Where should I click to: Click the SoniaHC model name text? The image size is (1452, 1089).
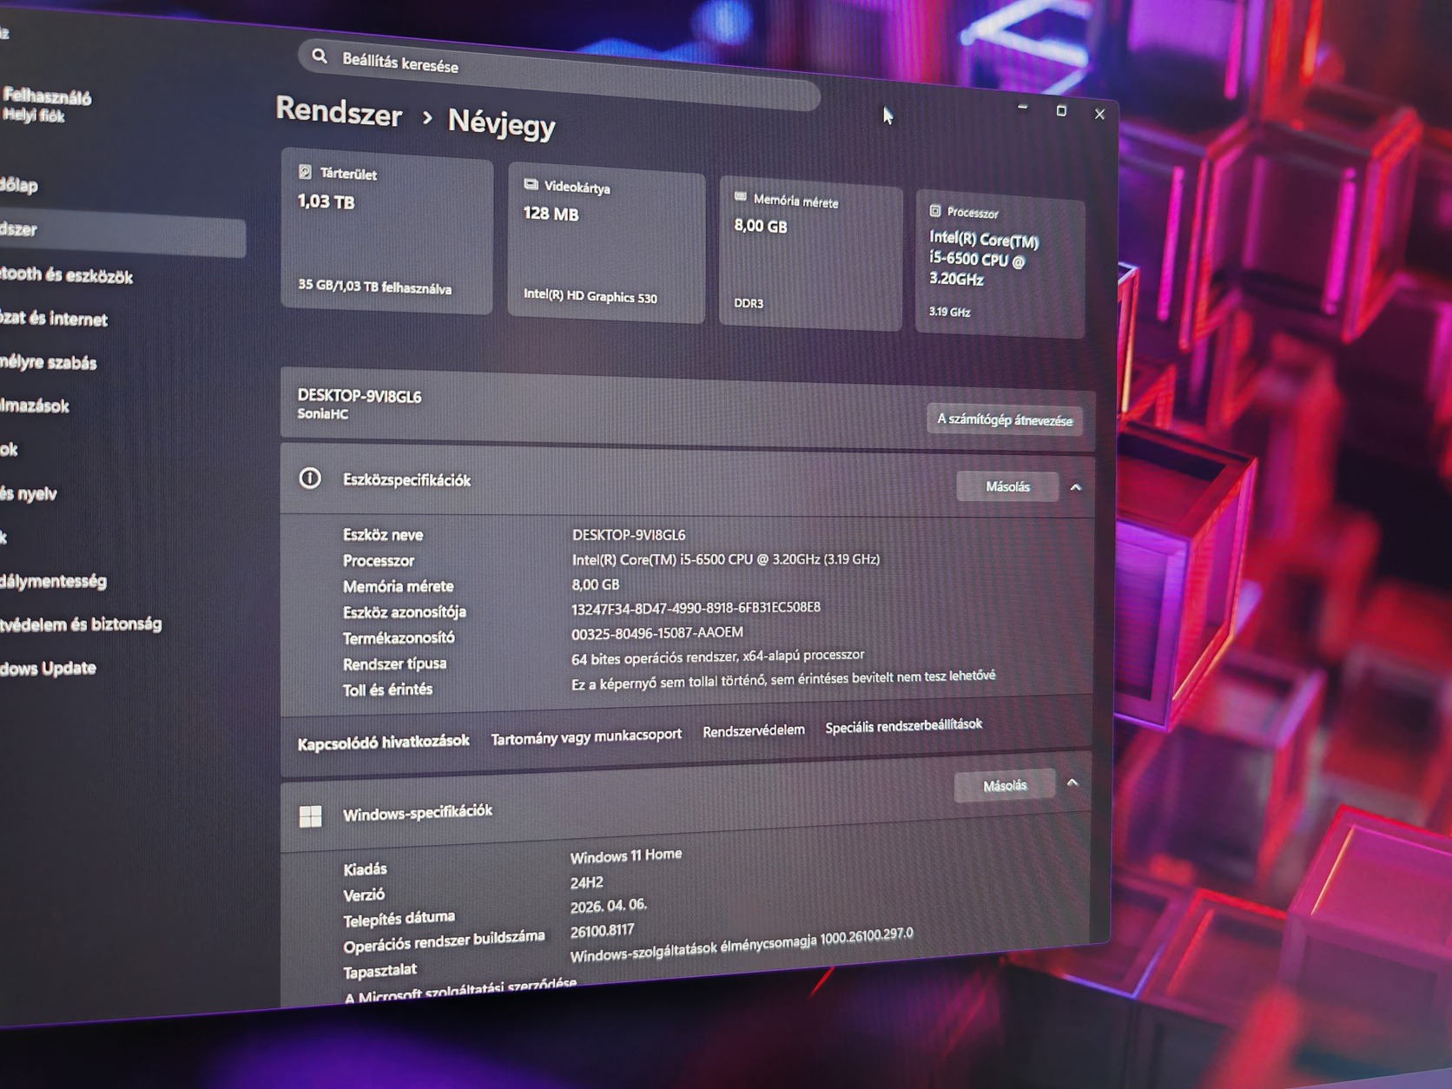(323, 413)
